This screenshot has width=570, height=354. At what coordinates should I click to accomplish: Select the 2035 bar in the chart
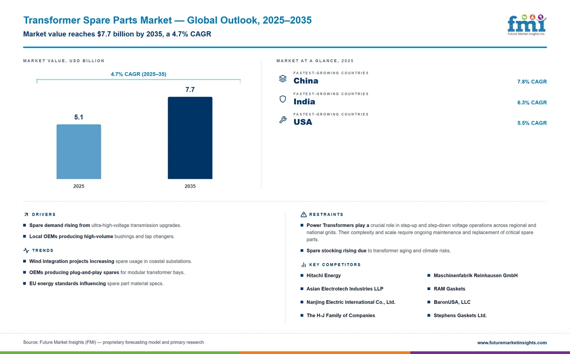pyautogui.click(x=190, y=138)
